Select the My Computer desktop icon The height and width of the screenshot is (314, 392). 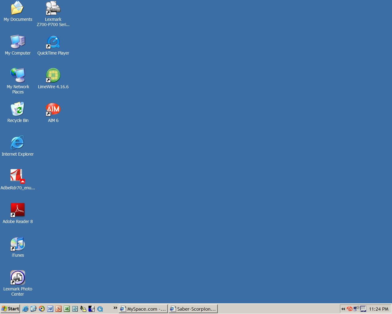tap(18, 45)
